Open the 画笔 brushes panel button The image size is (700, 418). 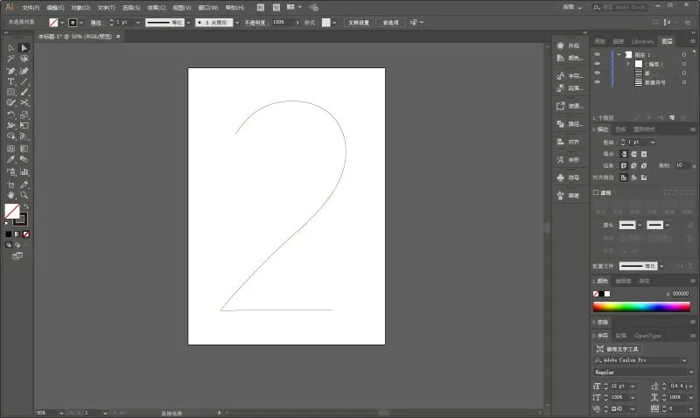[x=569, y=195]
